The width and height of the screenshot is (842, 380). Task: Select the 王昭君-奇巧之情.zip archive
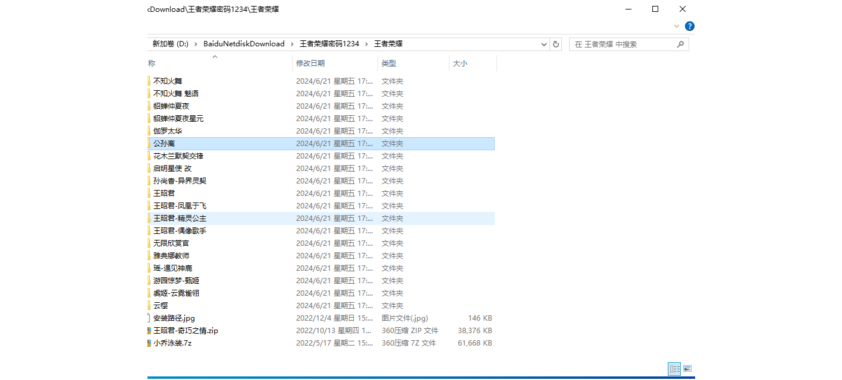point(186,330)
